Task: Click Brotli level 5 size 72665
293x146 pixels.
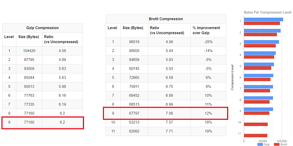Action: click(x=134, y=77)
